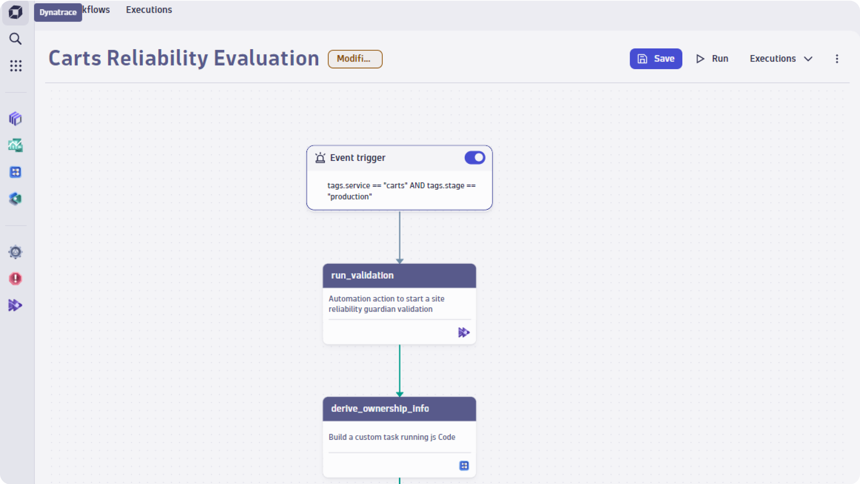The height and width of the screenshot is (484, 860).
Task: Open the blue notebook app icon
Action: click(15, 172)
